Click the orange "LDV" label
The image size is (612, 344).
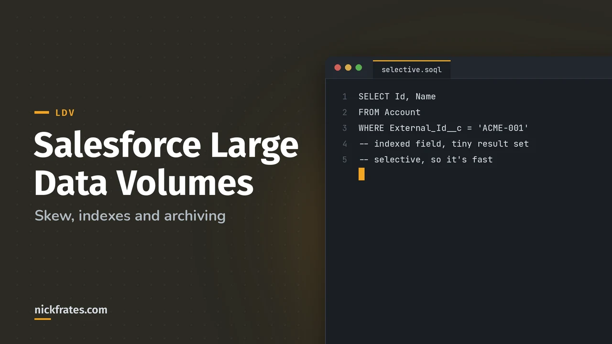point(65,113)
